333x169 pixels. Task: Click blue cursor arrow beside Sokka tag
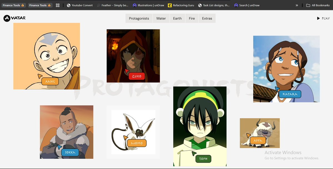click(x=59, y=147)
